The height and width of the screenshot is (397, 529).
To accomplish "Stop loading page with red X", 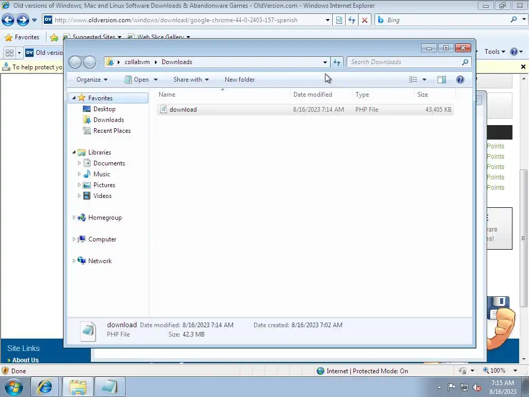I will [365, 20].
